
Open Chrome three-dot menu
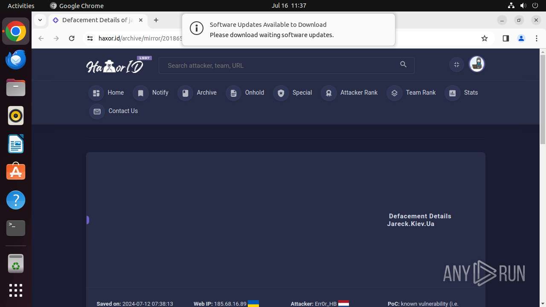coord(537,38)
